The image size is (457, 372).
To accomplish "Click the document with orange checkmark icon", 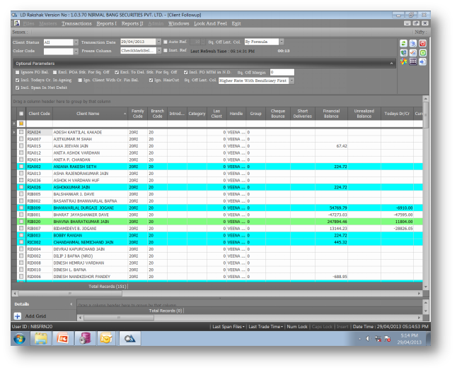I will point(413,52).
